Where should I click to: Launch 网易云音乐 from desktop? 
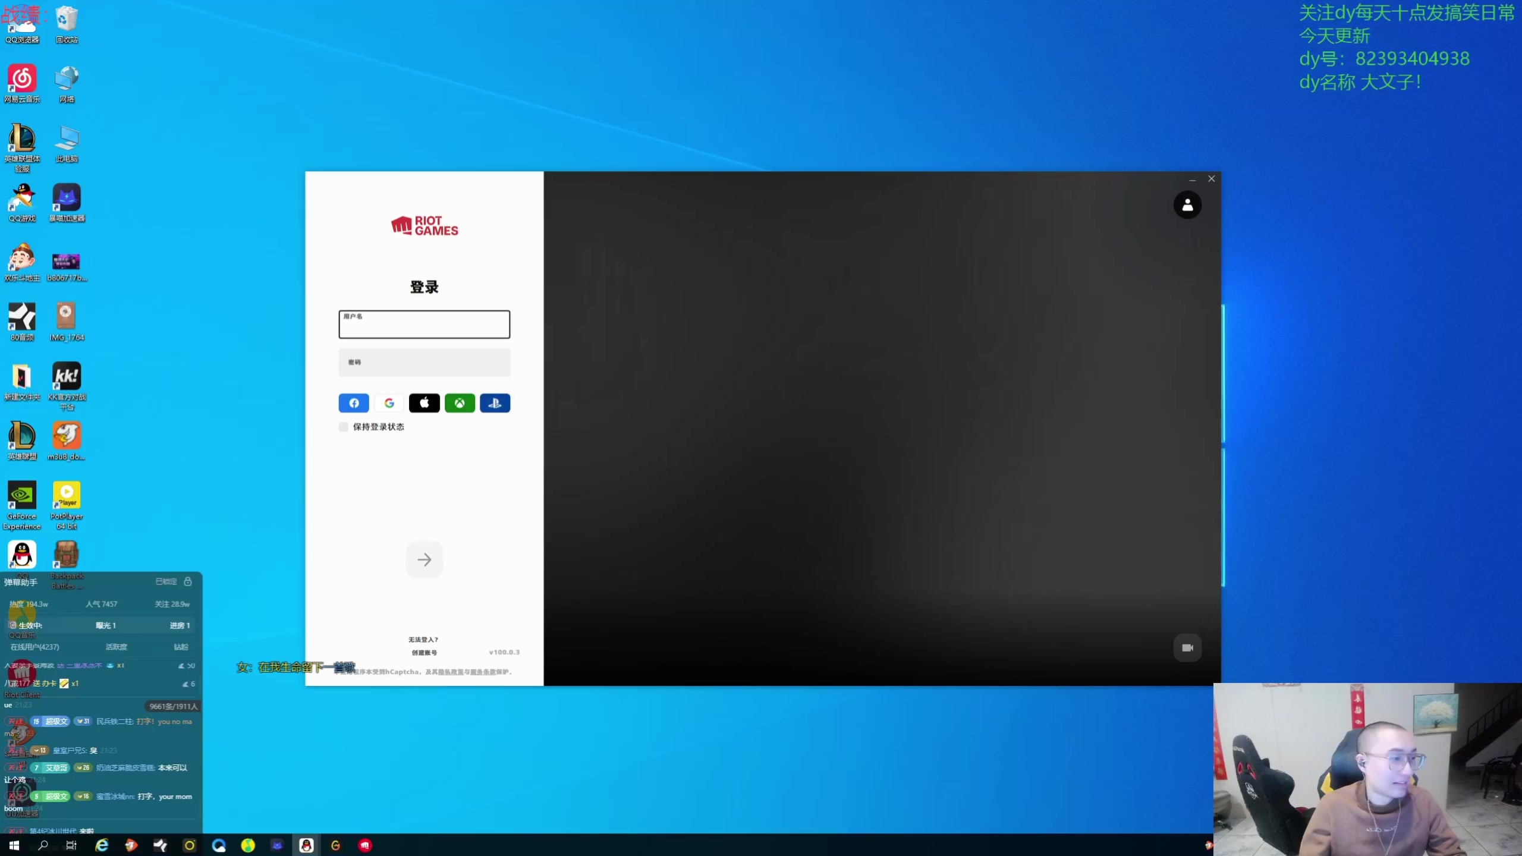click(22, 83)
